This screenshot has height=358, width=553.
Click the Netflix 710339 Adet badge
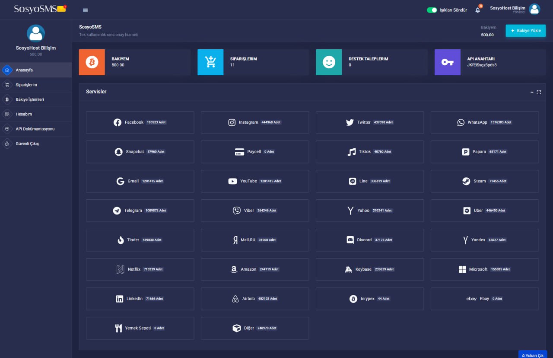[x=153, y=269]
